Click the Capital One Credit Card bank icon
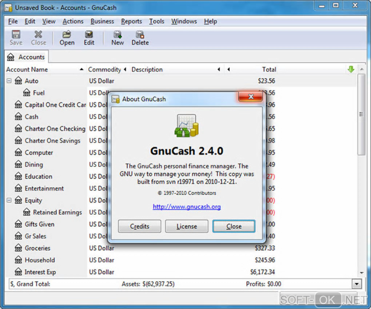This screenshot has height=309, width=371. [x=18, y=105]
